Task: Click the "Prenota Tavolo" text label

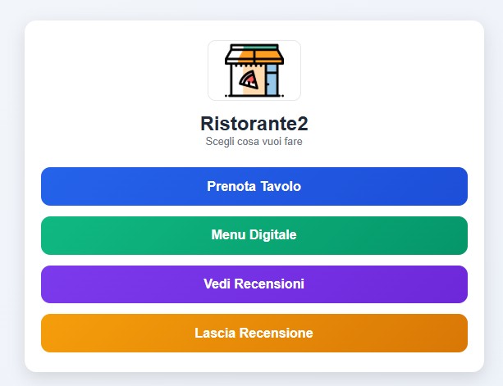Action: (254, 187)
